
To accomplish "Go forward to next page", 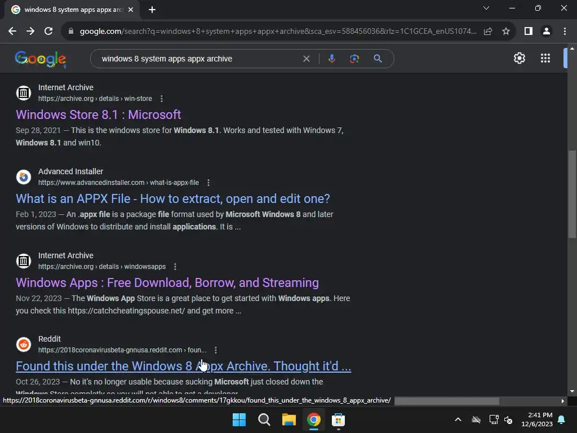I will point(30,32).
